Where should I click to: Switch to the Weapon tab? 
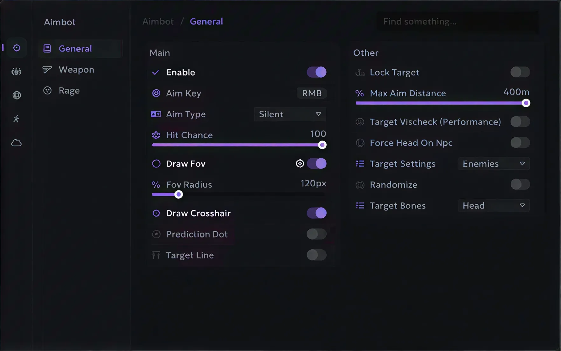pos(76,70)
